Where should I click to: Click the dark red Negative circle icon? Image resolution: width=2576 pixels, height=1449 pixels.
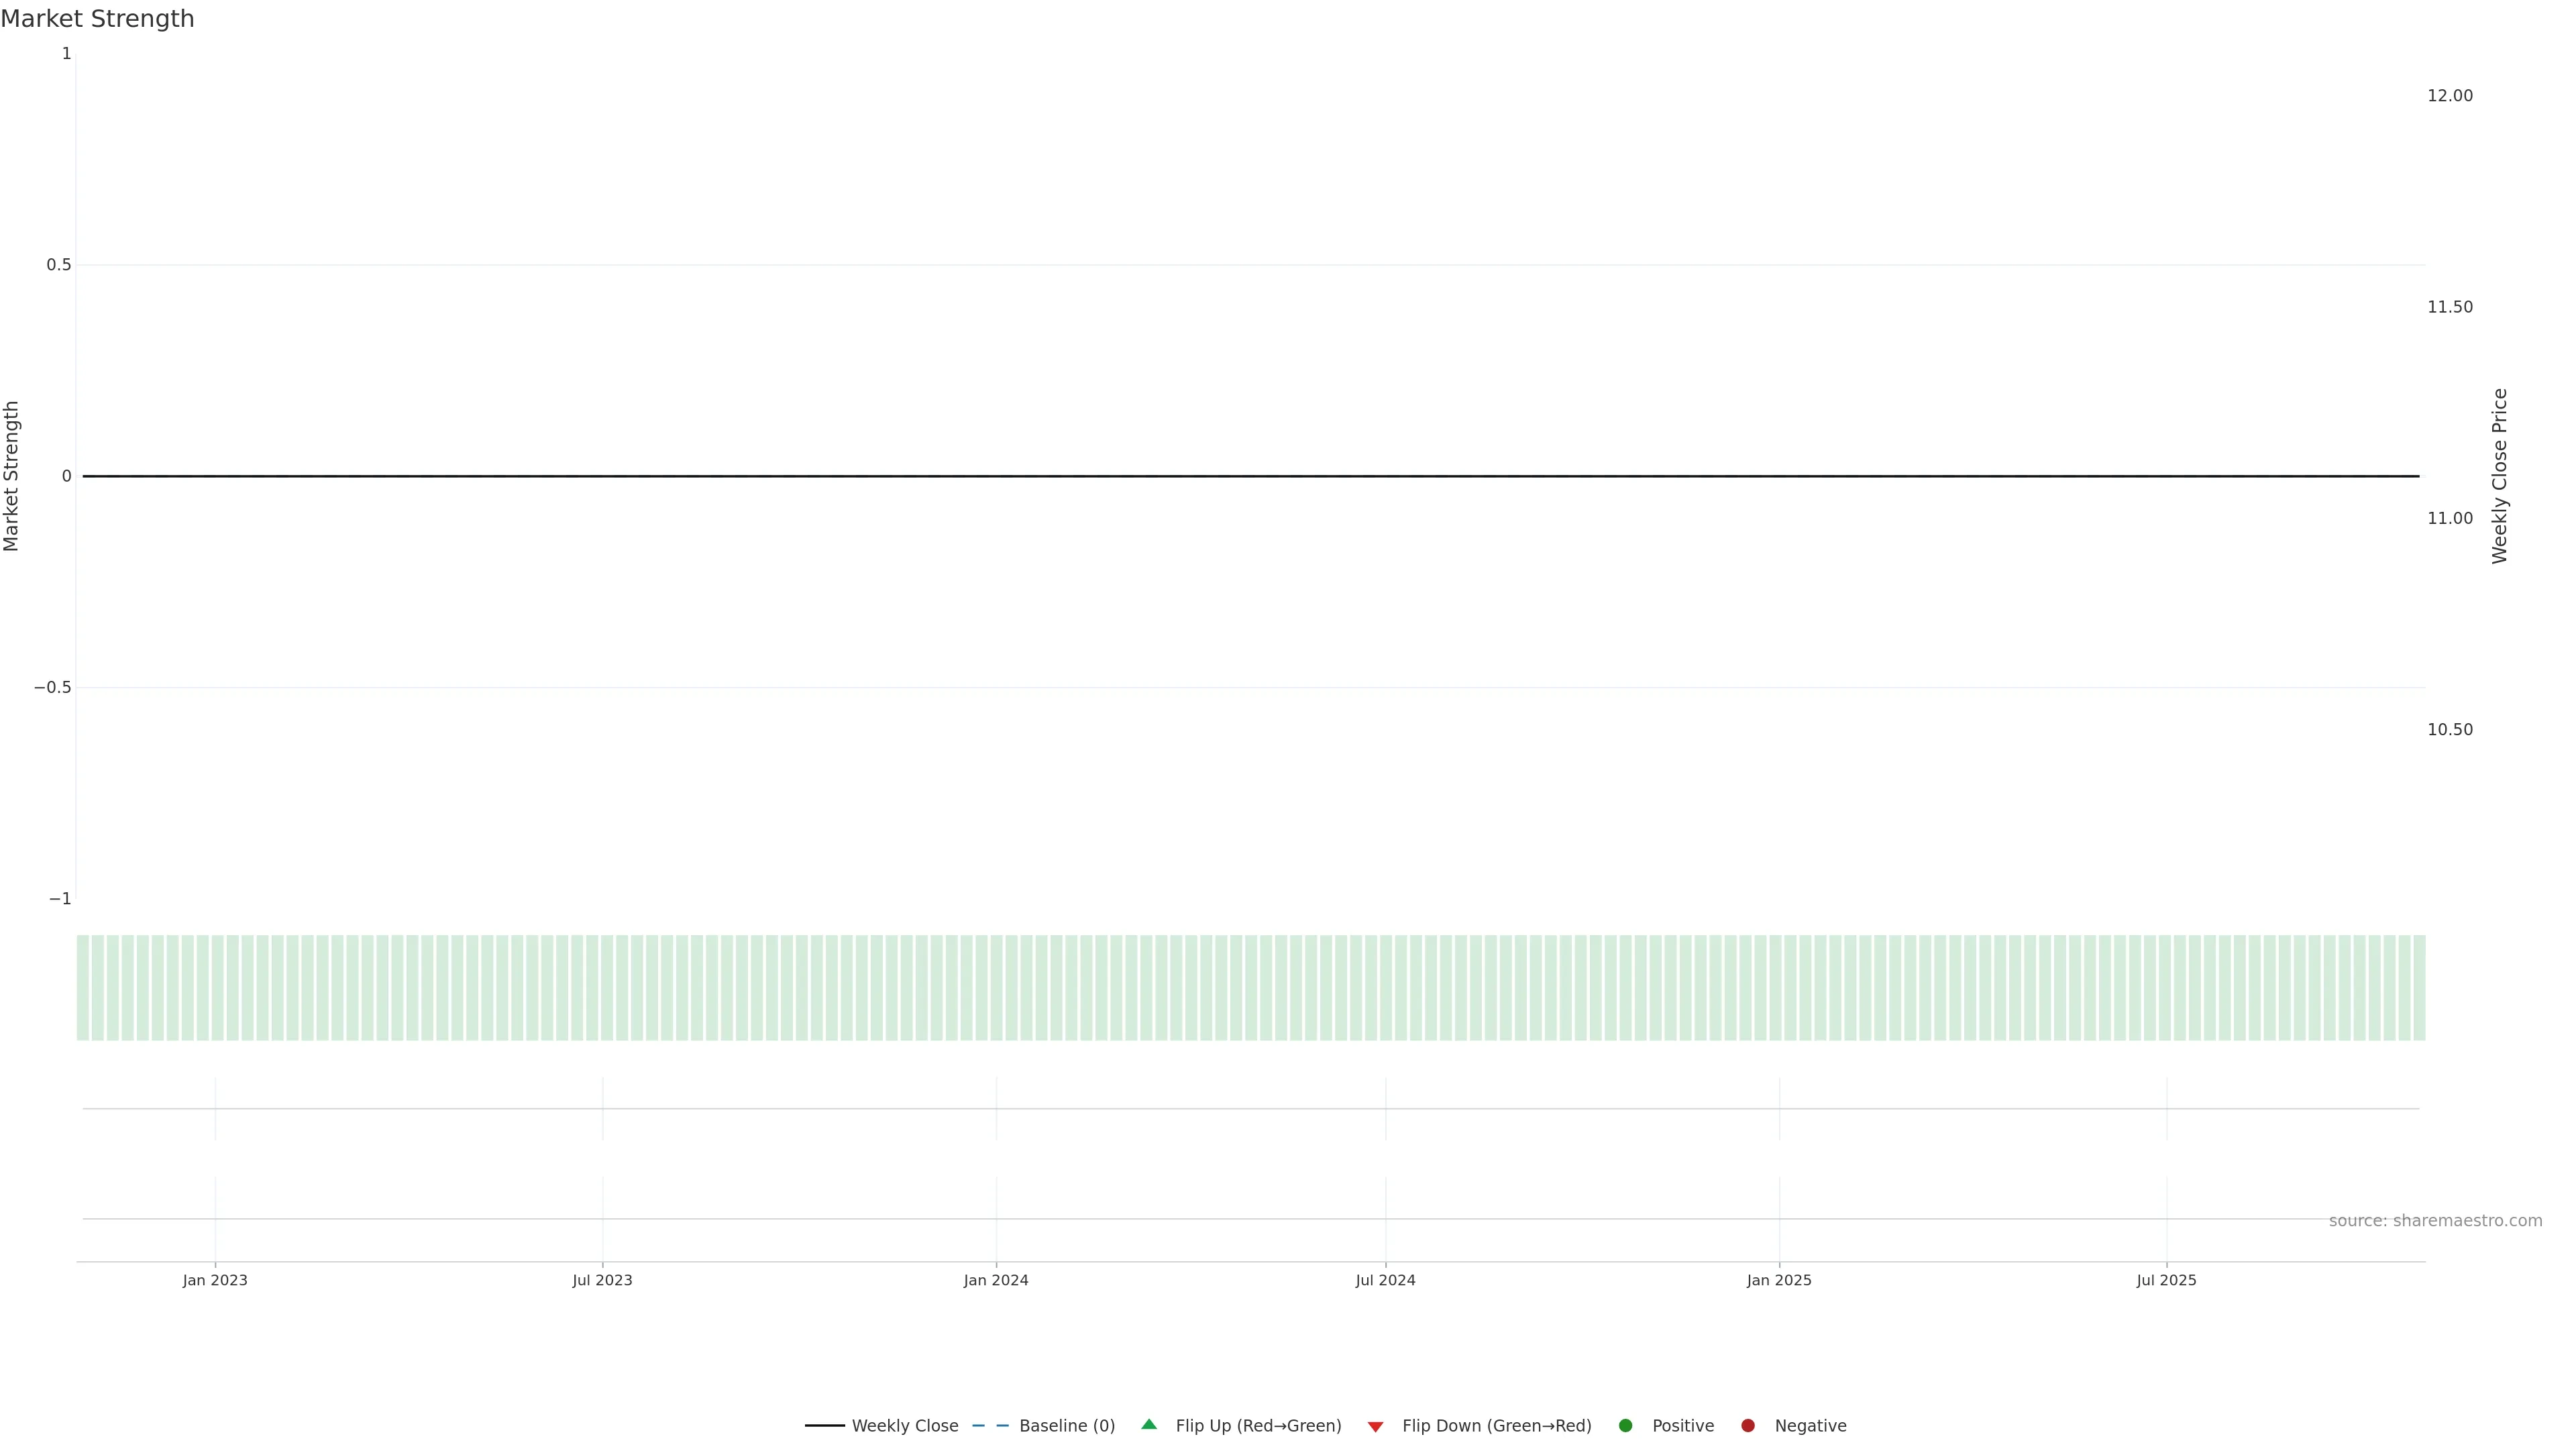point(1748,1426)
